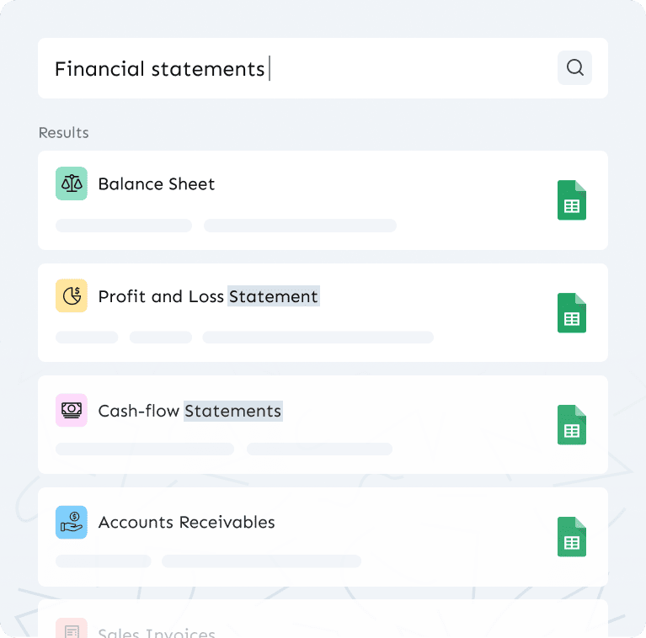
Task: Click the Balance Sheet scales icon
Action: (x=72, y=183)
